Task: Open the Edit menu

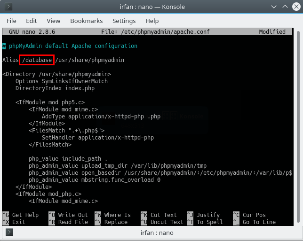Action: [32, 21]
